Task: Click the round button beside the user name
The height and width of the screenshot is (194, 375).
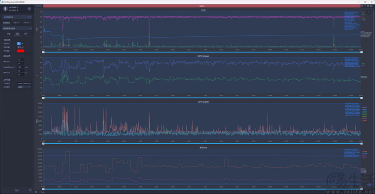Action: tap(29, 9)
